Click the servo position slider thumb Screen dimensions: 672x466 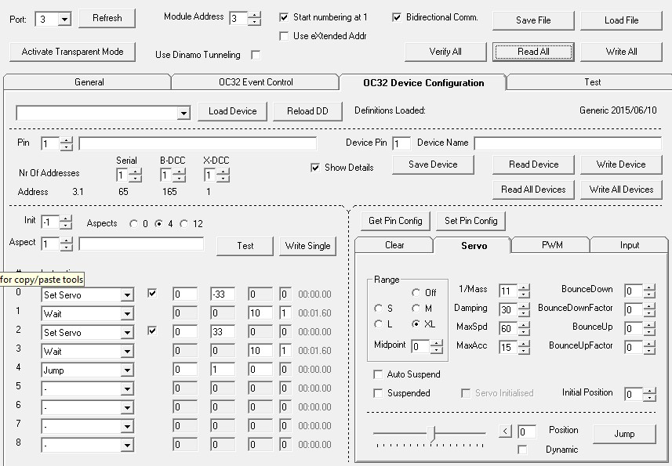click(432, 433)
